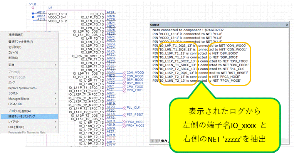
Task: Select the CON_WOO0 net port symbol
Action: (x=133, y=72)
